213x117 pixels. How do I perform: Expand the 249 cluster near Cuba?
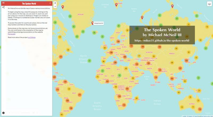(54, 77)
